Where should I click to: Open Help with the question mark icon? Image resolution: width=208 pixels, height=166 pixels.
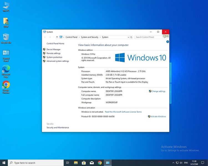168,42
